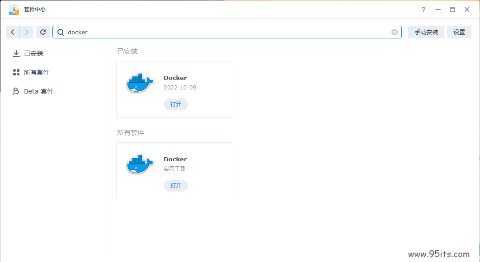This screenshot has width=480, height=262.
Task: Click 打开 on Docker 实用工具 card
Action: pyautogui.click(x=176, y=186)
